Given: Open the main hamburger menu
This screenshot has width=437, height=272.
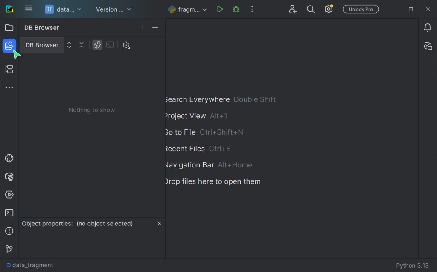Looking at the screenshot, I should (29, 9).
